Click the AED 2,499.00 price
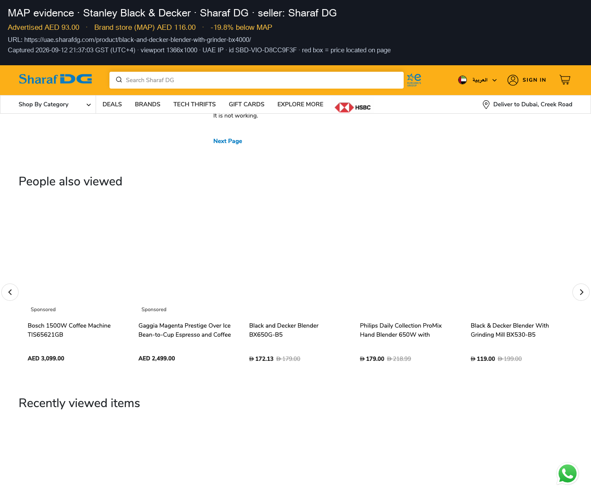 [157, 359]
